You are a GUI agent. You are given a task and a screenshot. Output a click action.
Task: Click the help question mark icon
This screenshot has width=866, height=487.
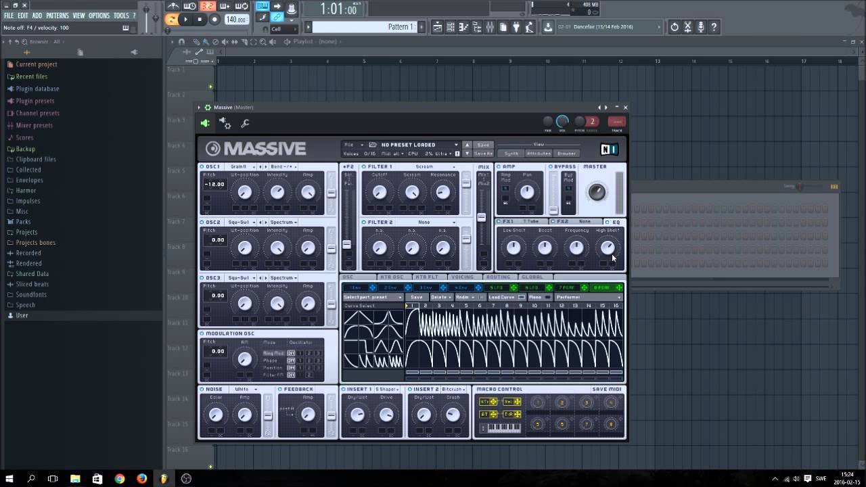click(x=714, y=27)
